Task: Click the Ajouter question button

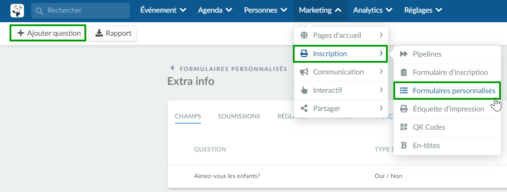Action: click(48, 33)
